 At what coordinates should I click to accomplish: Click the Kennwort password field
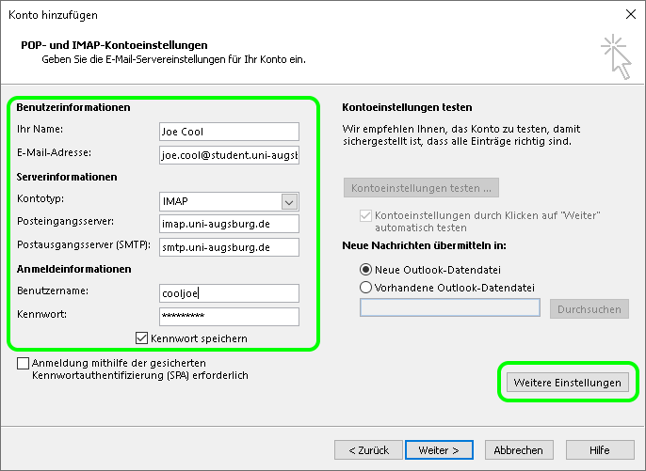click(229, 316)
